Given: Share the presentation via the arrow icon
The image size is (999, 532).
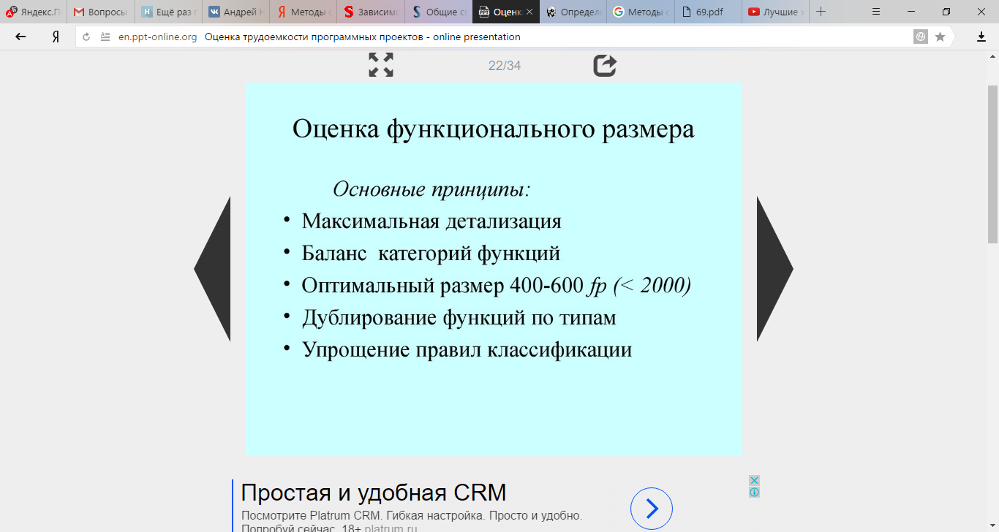Looking at the screenshot, I should click(605, 65).
